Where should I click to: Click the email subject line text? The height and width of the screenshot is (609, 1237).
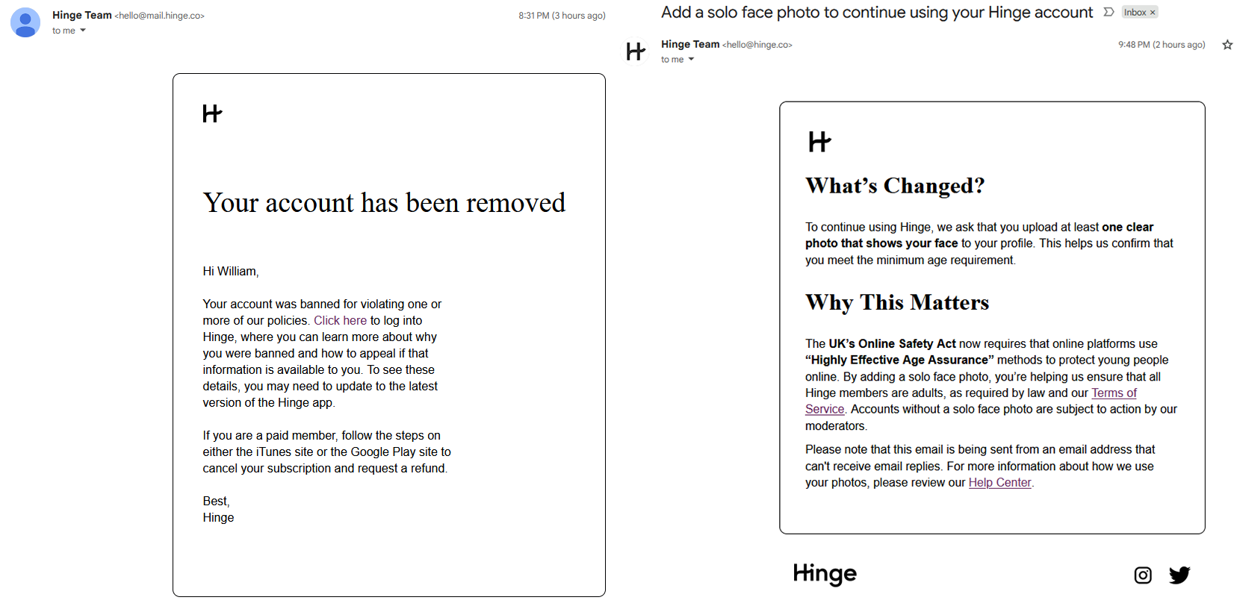click(877, 13)
